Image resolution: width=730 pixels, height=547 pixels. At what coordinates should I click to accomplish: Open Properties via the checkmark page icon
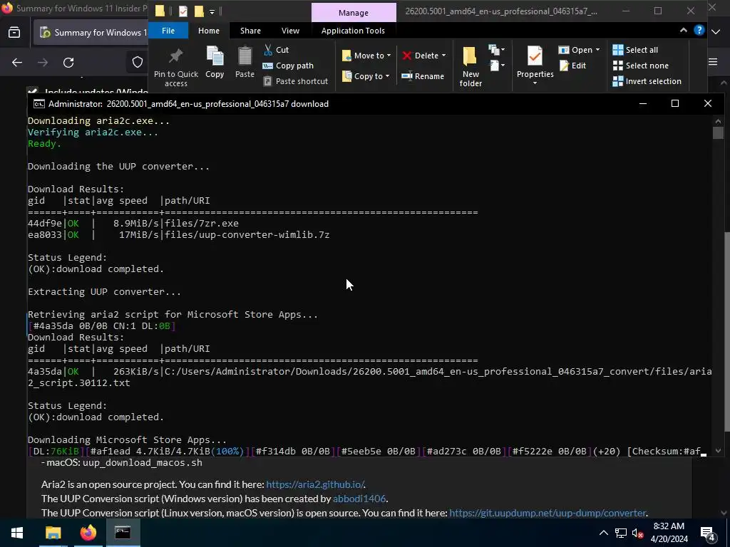(x=535, y=57)
